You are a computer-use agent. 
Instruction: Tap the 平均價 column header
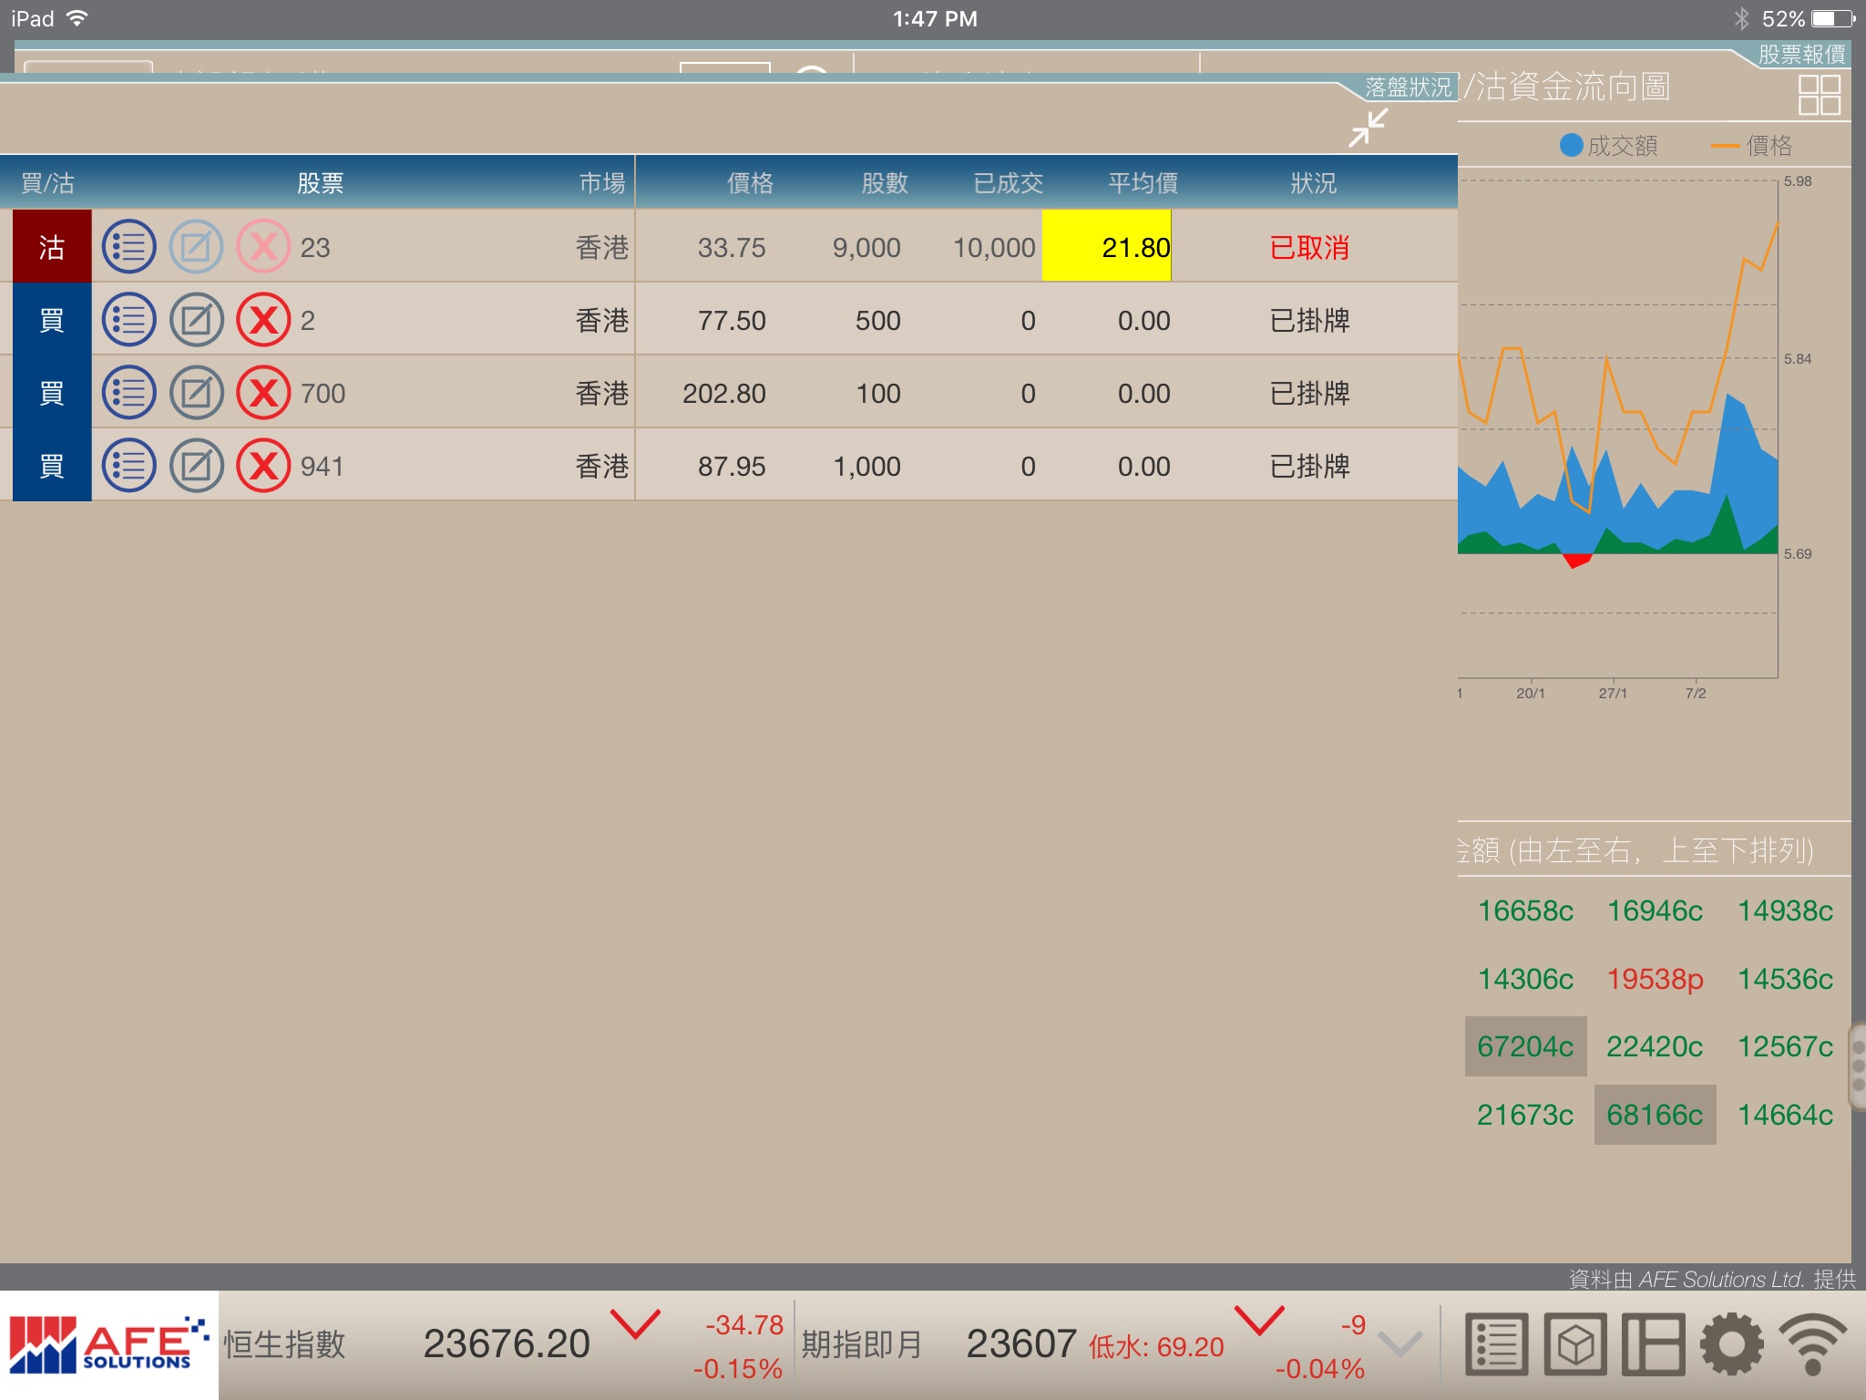[1143, 183]
